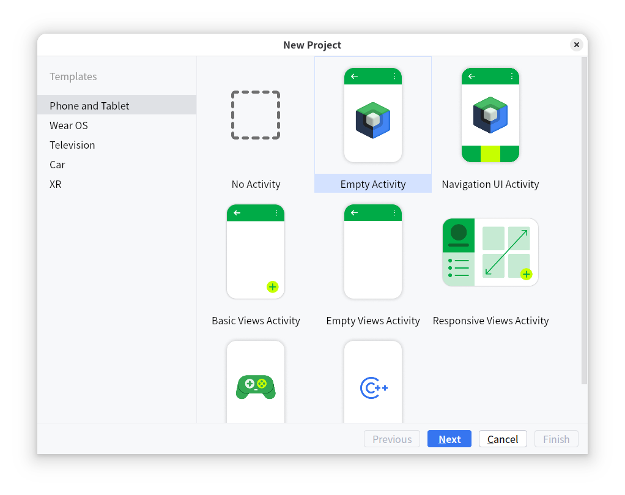
Task: Show Television templates
Action: 72,145
